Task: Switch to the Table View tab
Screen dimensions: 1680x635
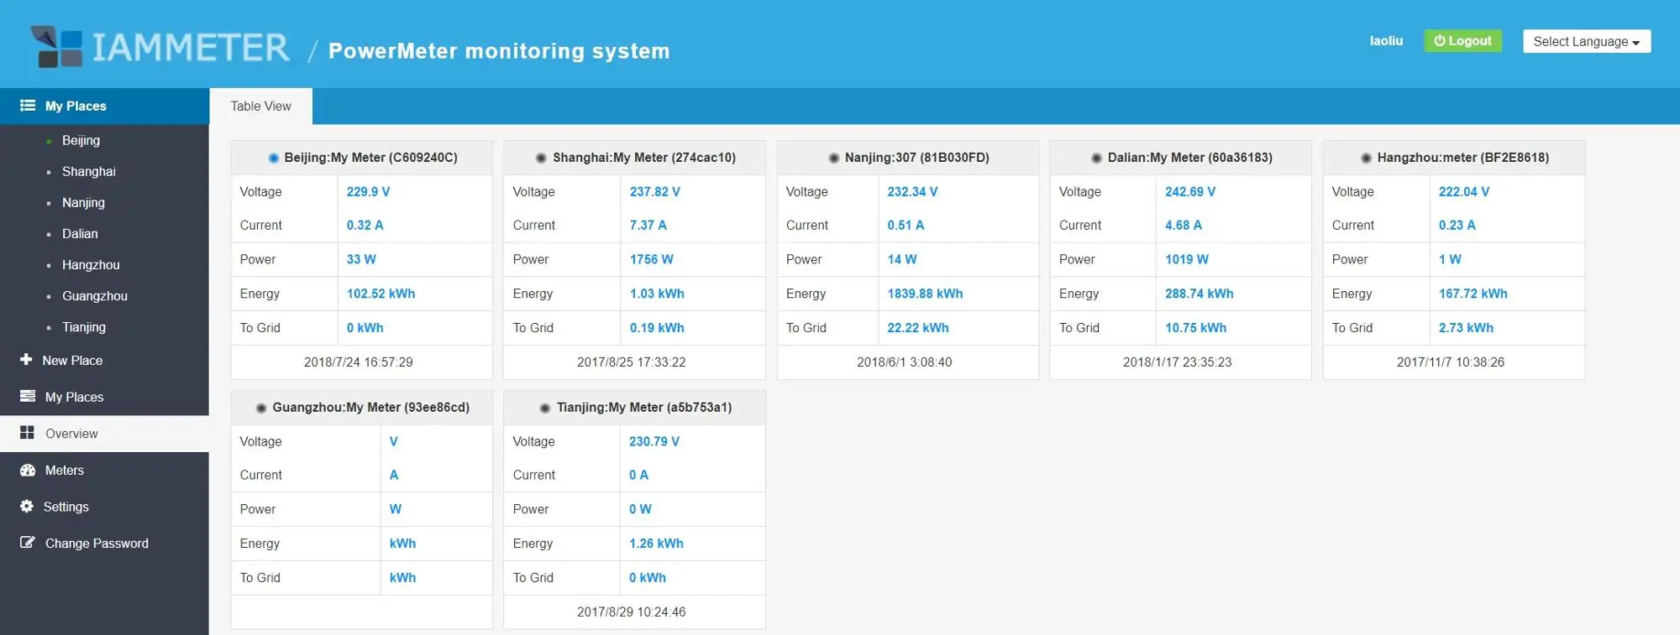Action: 260,106
